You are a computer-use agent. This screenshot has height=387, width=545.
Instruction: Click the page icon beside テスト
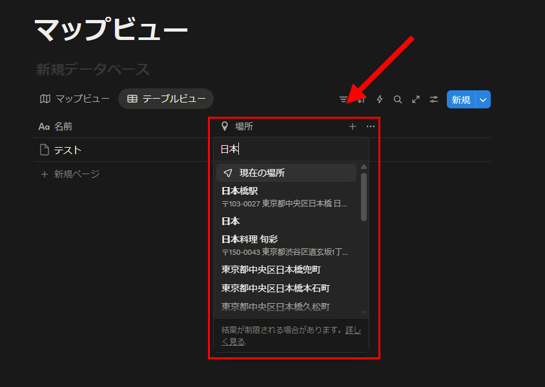click(x=45, y=150)
